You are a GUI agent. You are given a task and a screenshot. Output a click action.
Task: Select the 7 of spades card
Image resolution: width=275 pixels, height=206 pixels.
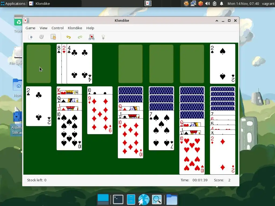[161, 130]
